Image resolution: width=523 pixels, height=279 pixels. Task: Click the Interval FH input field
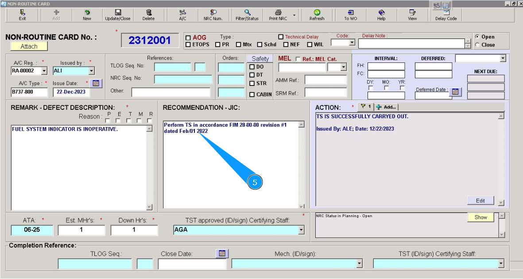point(386,66)
